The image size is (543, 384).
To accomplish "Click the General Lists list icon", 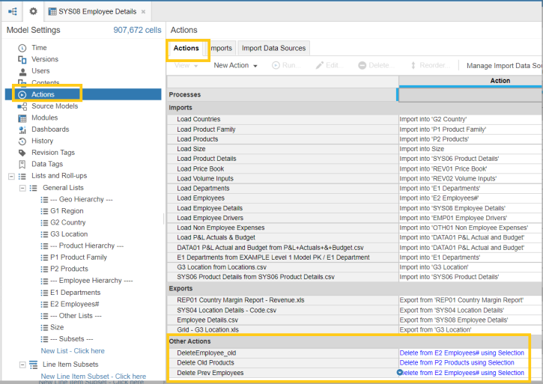I will click(33, 188).
